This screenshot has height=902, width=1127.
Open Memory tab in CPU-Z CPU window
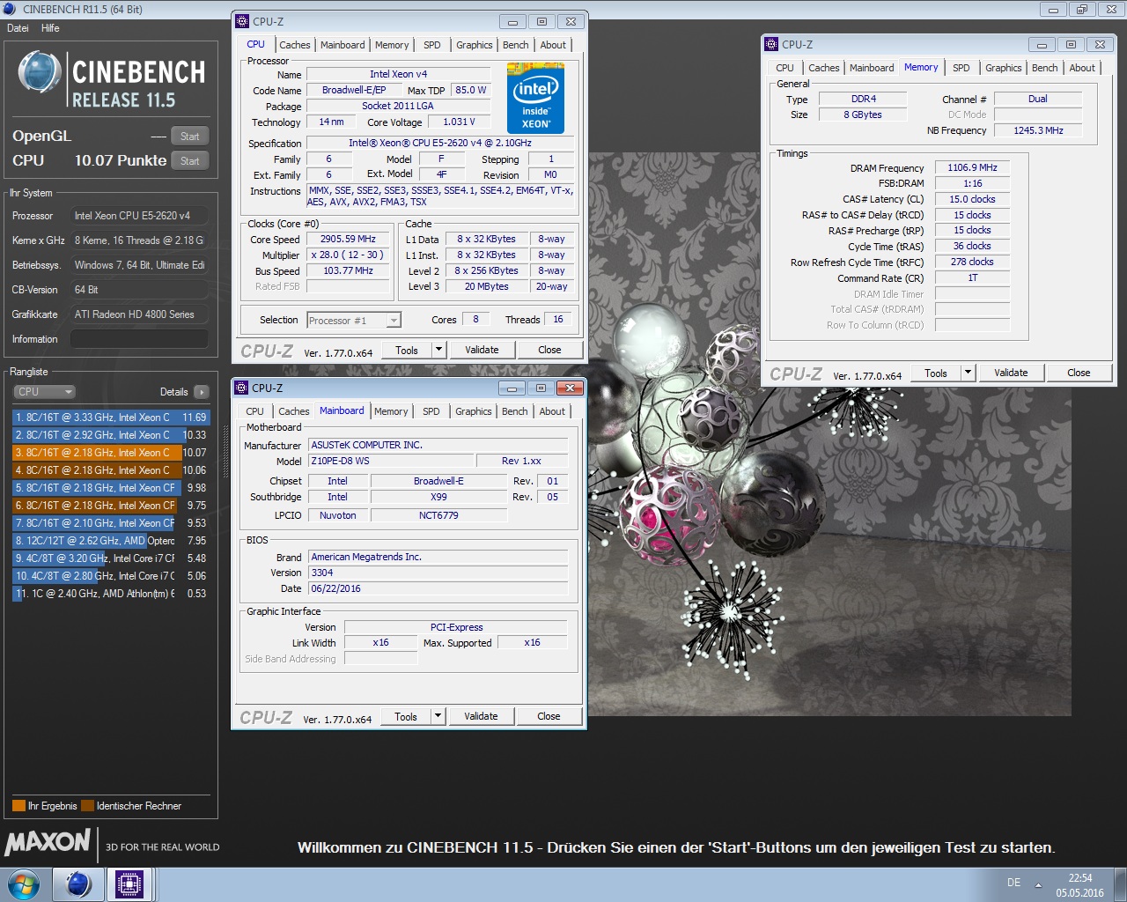pyautogui.click(x=392, y=45)
